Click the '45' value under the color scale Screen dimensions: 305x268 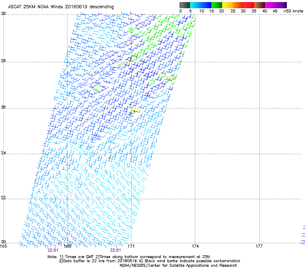[x=275, y=11]
